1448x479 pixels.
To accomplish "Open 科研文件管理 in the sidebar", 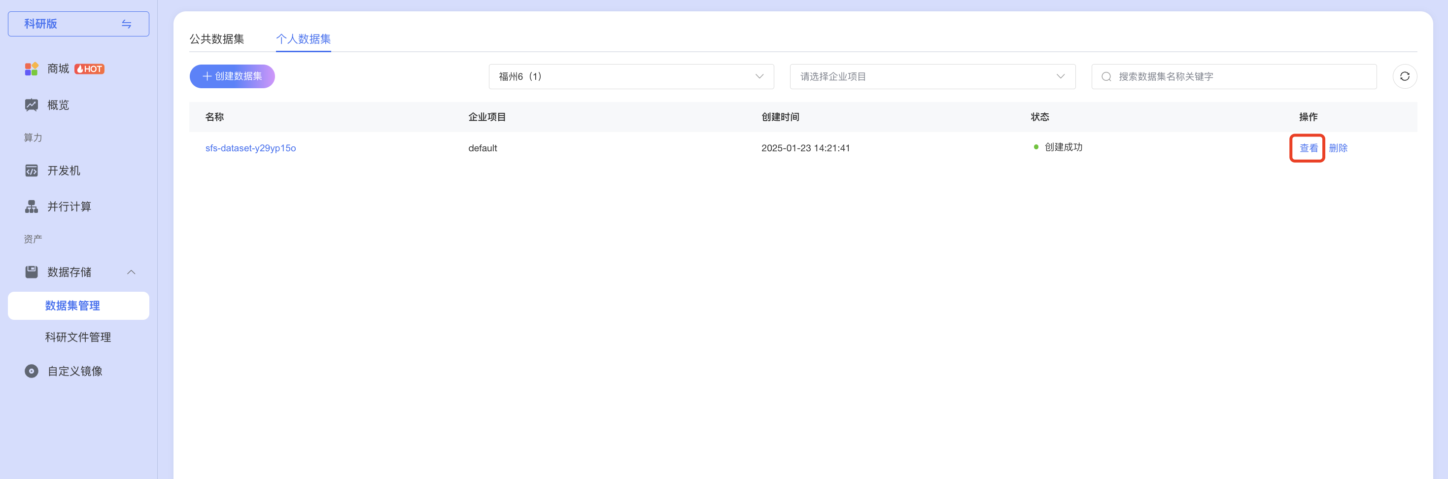I will 79,338.
